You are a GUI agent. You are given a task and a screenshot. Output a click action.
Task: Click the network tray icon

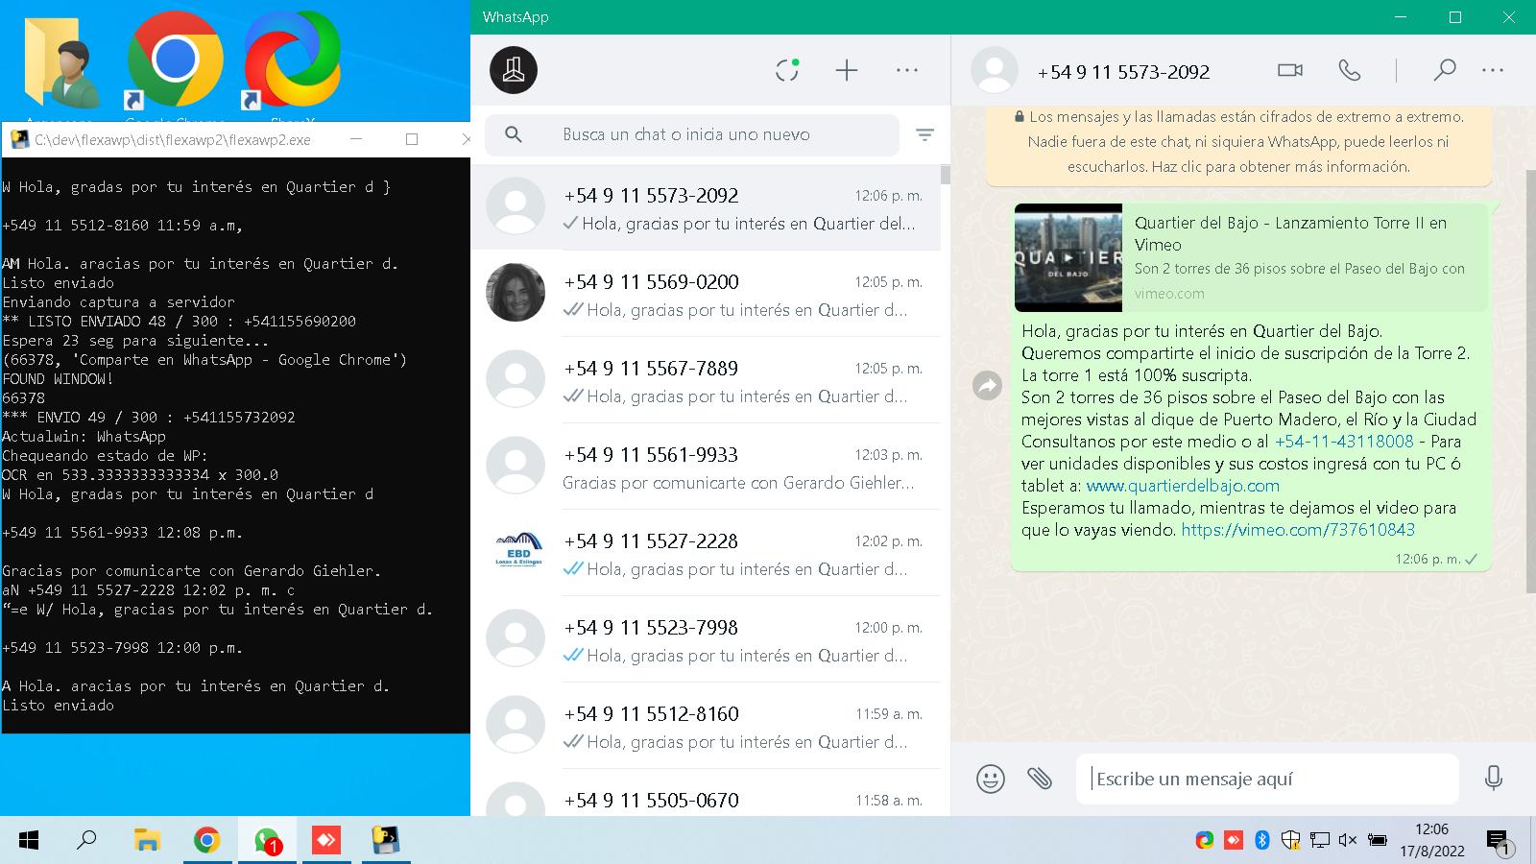(x=1320, y=840)
